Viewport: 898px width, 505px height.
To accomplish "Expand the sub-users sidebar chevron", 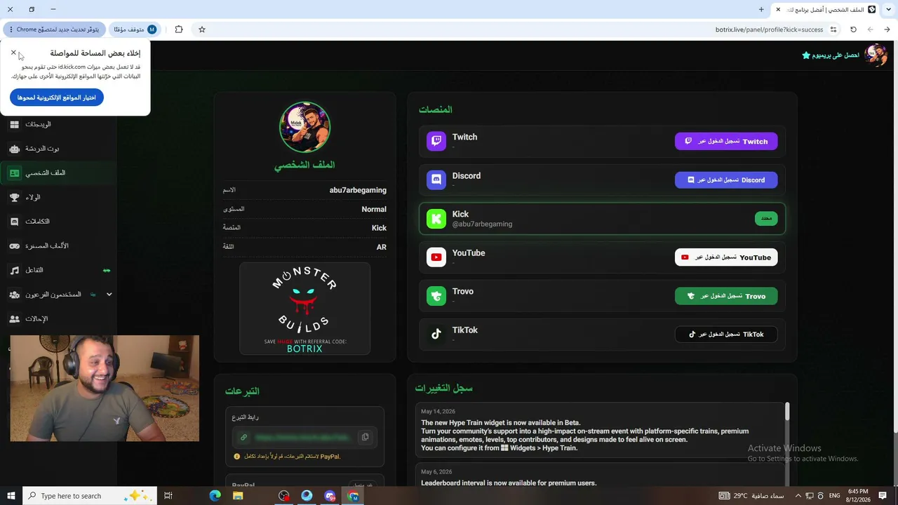I will click(x=109, y=295).
